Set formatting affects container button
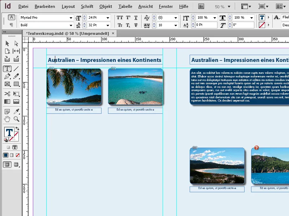Screen dimensions: 289x216 pyautogui.click(x=8, y=147)
